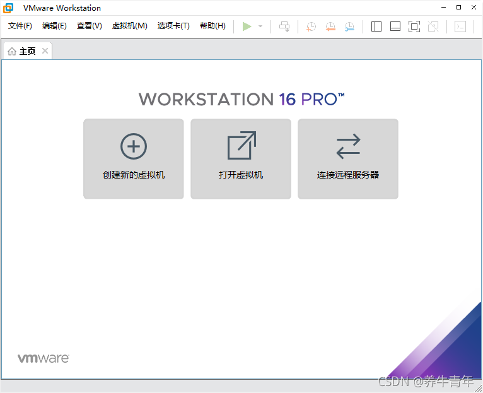Viewport: 483px width, 393px height.
Task: Enter full screen mode icon
Action: [414, 26]
